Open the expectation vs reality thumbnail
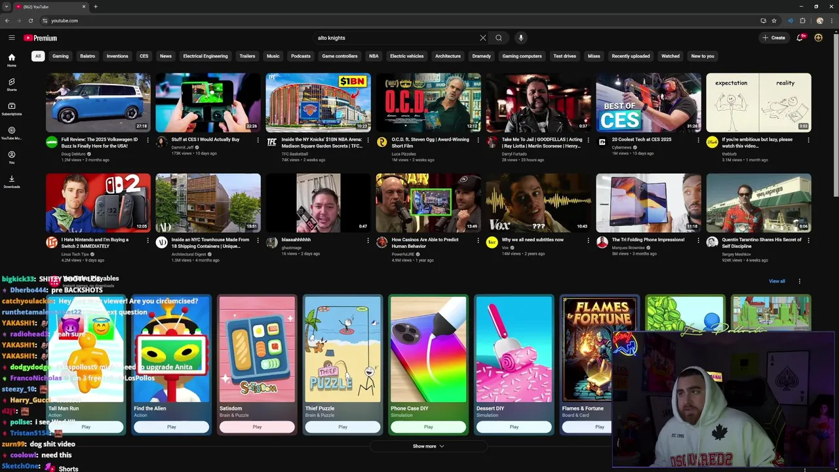 point(758,102)
